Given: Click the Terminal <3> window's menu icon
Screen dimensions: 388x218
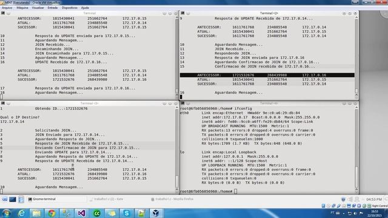Looking at the screenshot, I should [x=2, y=103].
